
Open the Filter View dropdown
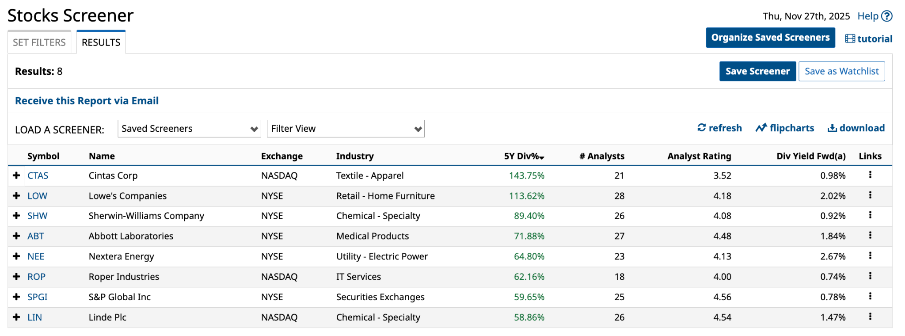click(346, 129)
